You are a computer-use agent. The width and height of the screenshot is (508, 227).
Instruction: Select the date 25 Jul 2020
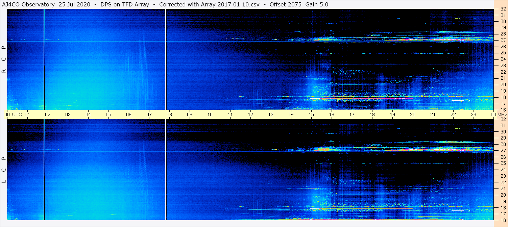tap(75, 5)
